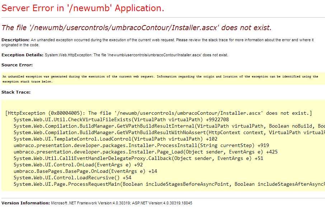Click the CheckVirtualFileExists stack trace line

[121, 119]
